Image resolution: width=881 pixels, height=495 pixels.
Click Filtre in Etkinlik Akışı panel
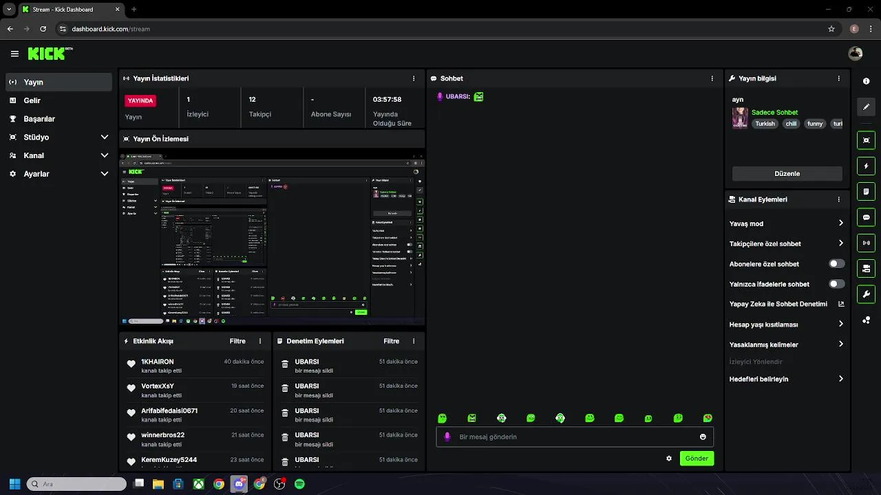pyautogui.click(x=237, y=341)
